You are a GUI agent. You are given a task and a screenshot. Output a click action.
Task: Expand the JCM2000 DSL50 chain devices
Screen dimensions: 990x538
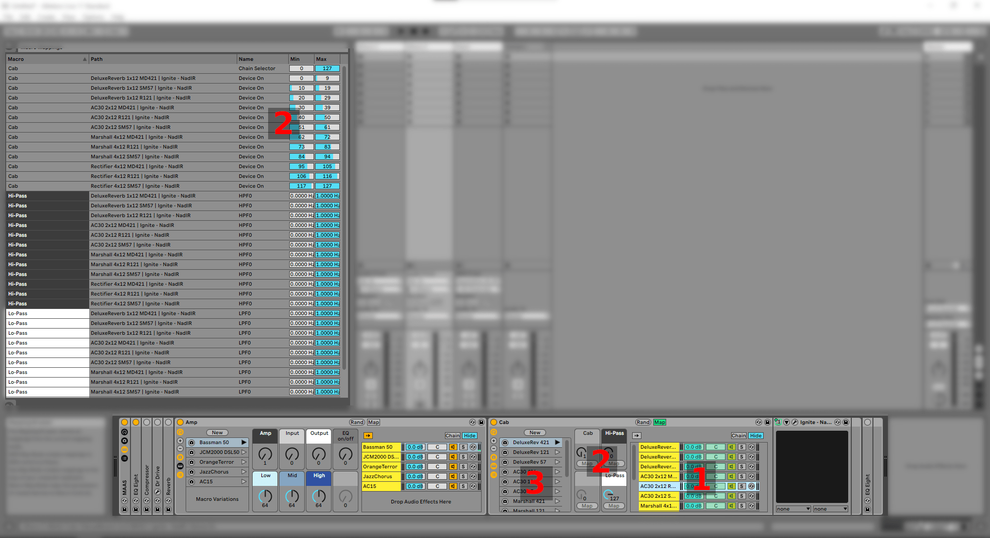click(x=244, y=452)
